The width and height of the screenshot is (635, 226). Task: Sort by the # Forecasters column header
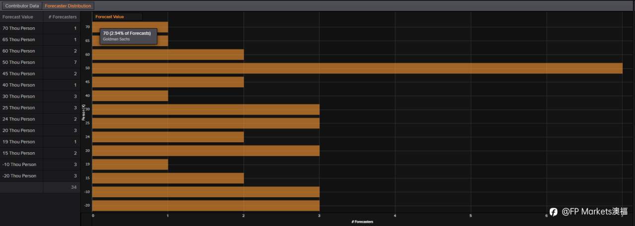pos(62,17)
